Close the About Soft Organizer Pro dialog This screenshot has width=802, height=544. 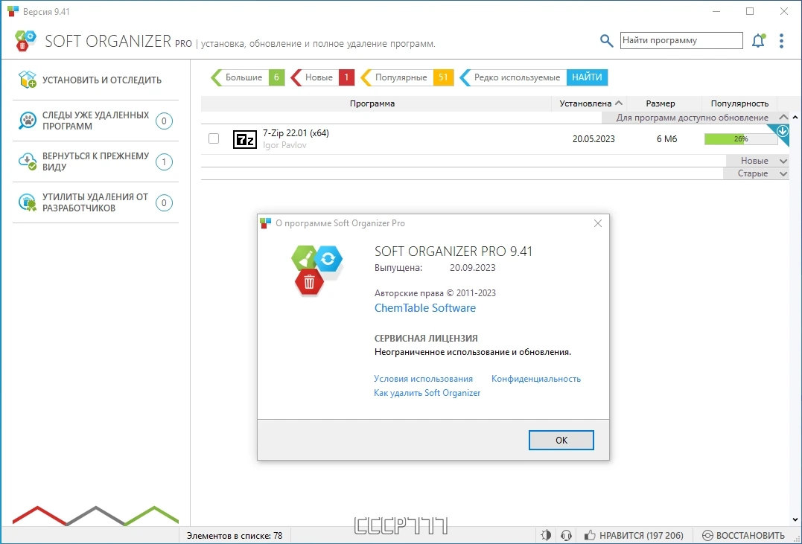coord(597,223)
